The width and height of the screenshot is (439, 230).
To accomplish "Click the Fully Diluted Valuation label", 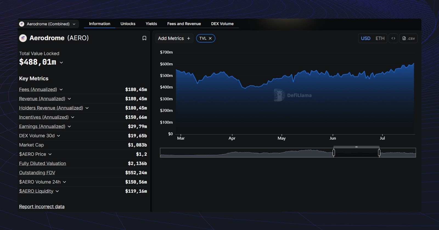I will (x=43, y=163).
